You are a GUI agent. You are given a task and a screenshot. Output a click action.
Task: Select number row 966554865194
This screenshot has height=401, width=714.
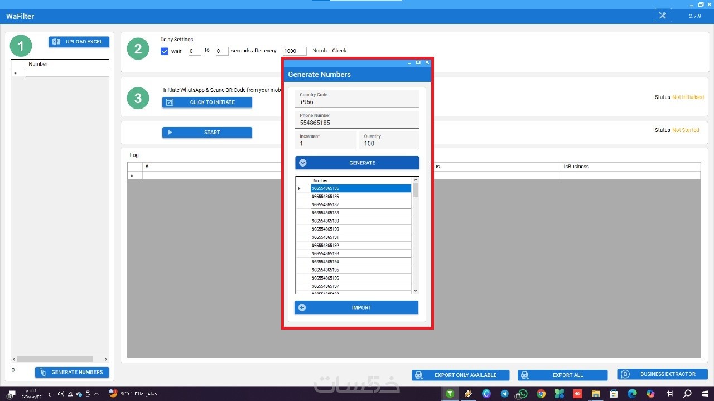coord(361,262)
